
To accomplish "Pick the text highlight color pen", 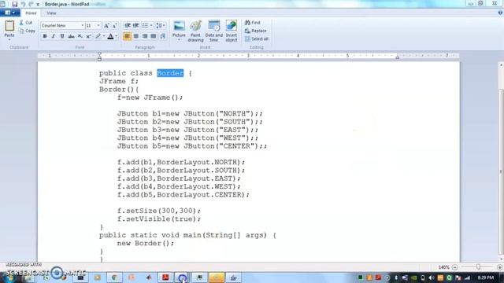I will (x=98, y=36).
